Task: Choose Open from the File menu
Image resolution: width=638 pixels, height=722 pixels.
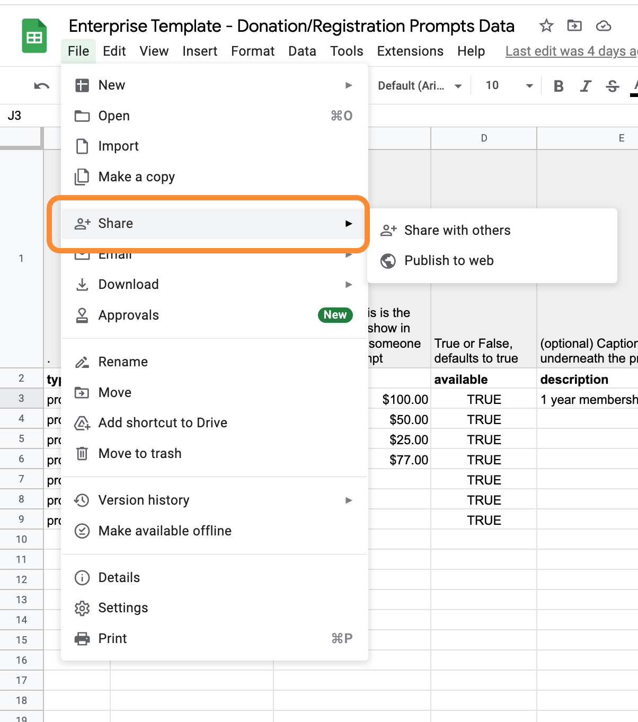Action: point(215,116)
